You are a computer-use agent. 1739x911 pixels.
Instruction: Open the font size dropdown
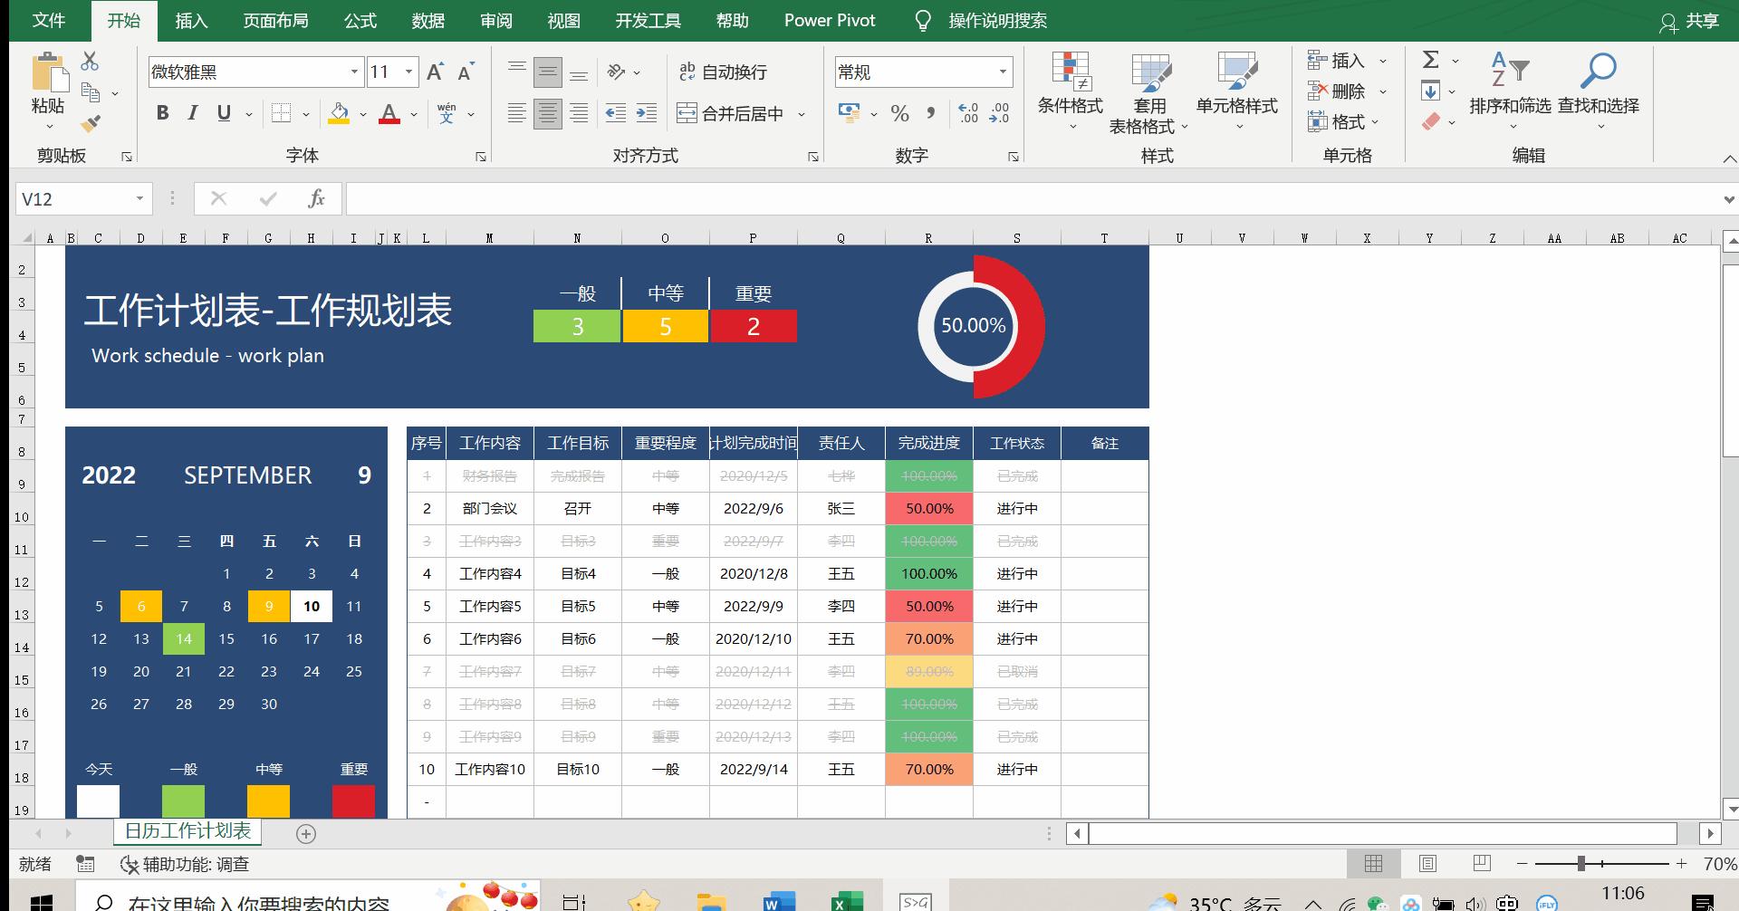tap(408, 72)
